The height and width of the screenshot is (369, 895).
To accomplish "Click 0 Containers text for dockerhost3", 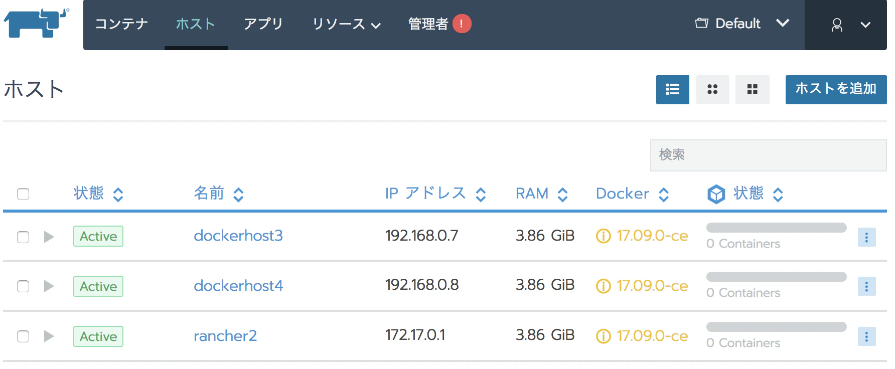I will pos(743,244).
